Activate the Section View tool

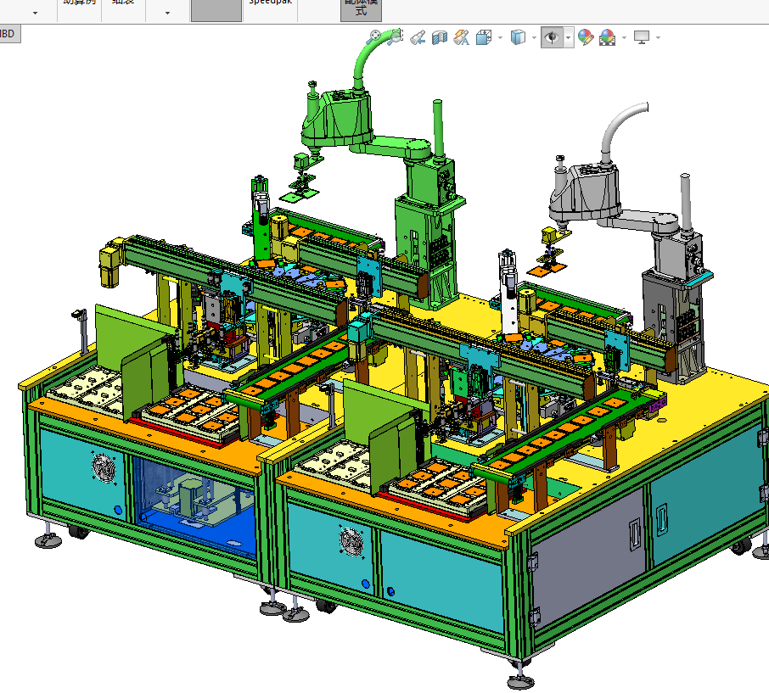pos(440,37)
